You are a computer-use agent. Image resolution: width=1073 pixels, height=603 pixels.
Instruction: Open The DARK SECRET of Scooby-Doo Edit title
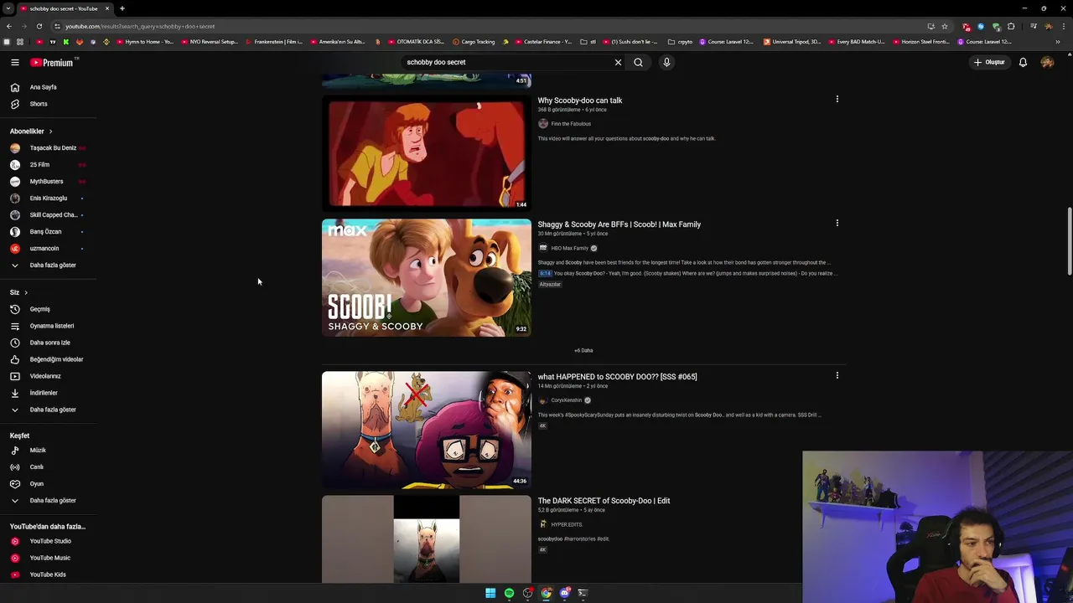tap(604, 501)
